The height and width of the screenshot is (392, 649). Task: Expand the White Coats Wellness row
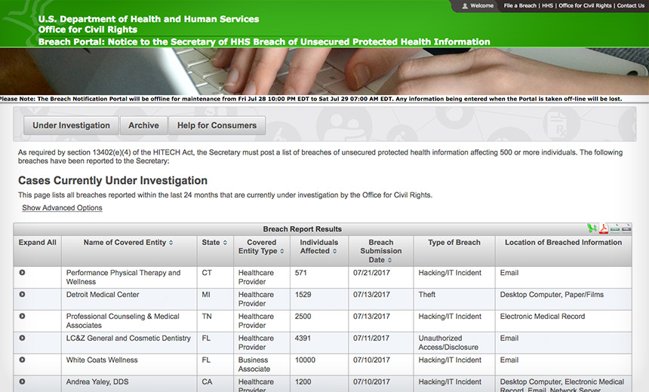click(23, 360)
